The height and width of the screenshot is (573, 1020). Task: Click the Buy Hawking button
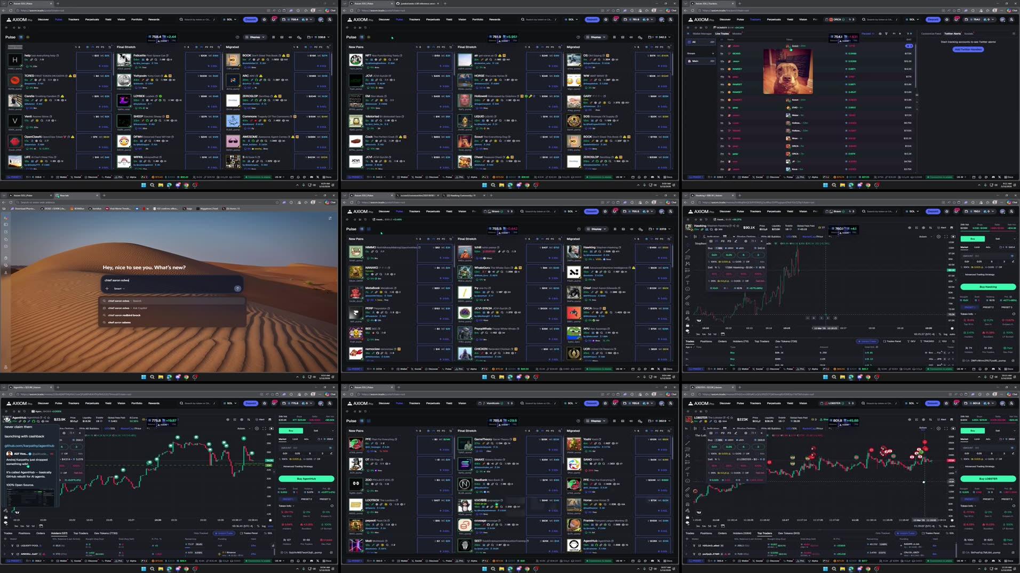987,287
